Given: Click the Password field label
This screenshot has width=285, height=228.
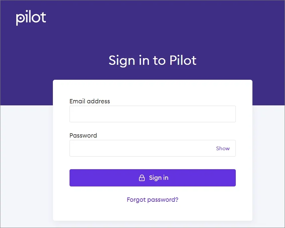Looking at the screenshot, I should (x=83, y=135).
